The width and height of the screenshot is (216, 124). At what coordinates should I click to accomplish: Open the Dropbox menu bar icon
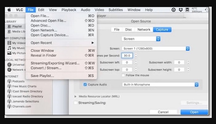(181, 10)
